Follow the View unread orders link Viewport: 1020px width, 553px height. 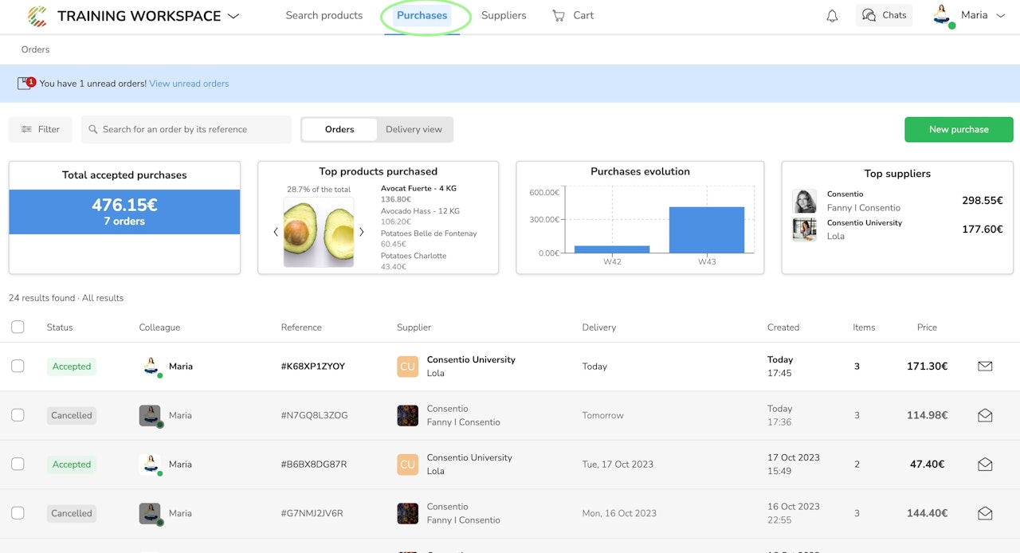coord(189,84)
